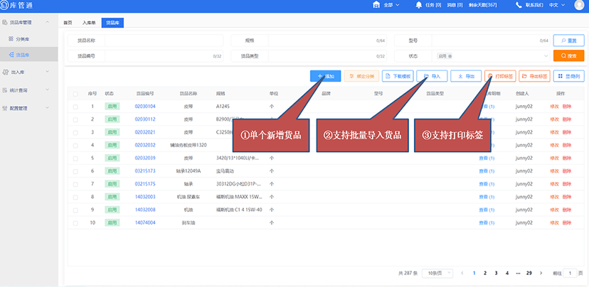Click the 货品库管理 sidebar icon
Screen dimensions: 589x287
point(5,23)
